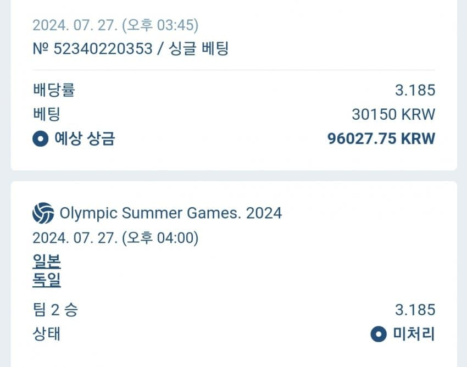
Task: Select the 96027.75 KRW expected winnings
Action: point(381,139)
